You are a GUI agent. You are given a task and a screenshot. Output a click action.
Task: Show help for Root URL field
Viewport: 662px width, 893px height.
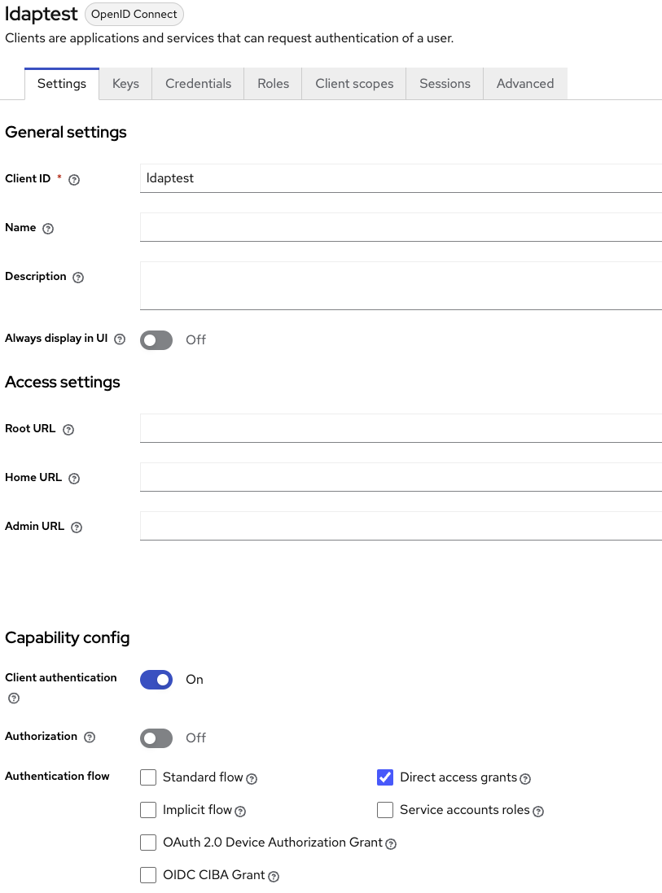[68, 430]
